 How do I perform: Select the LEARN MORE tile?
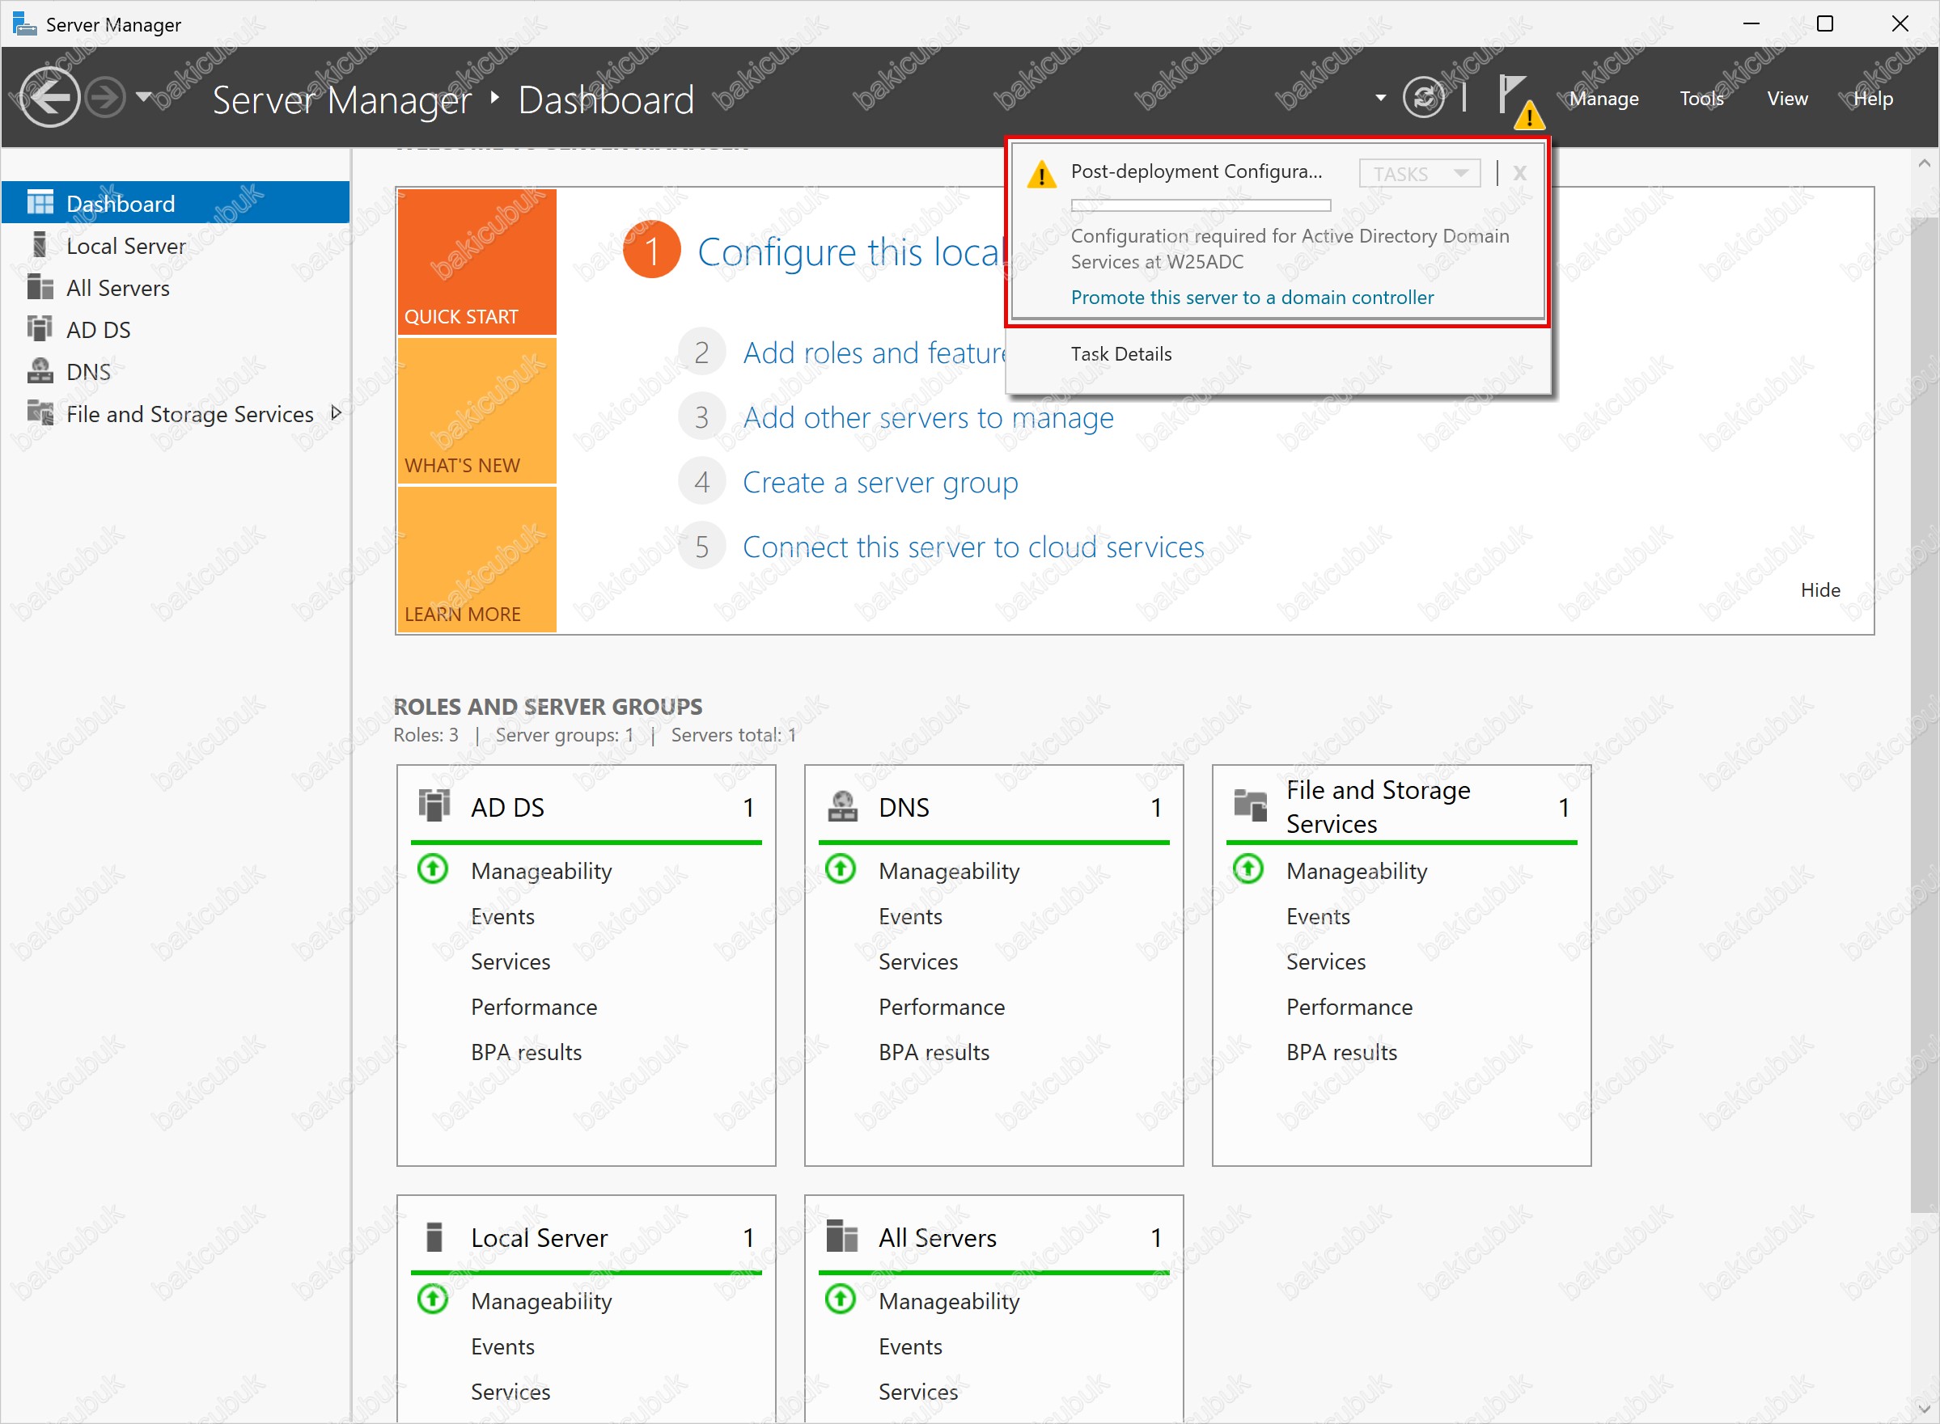477,560
